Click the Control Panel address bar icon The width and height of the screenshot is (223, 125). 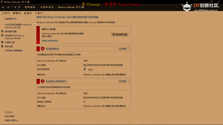[19, 7]
